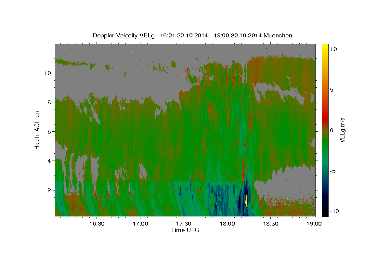Click the colorbar label 5
This screenshot has width=390, height=260.
click(x=332, y=90)
